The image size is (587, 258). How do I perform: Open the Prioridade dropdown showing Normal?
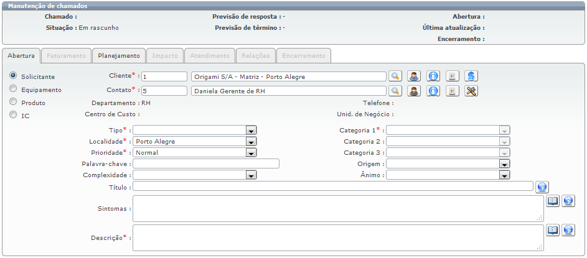point(251,152)
